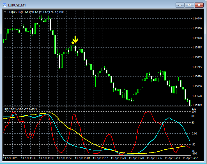Image resolution: width=207 pixels, height=164 pixels.
Task: Click the 14 Apr 15:52 time label
Action: [190, 158]
